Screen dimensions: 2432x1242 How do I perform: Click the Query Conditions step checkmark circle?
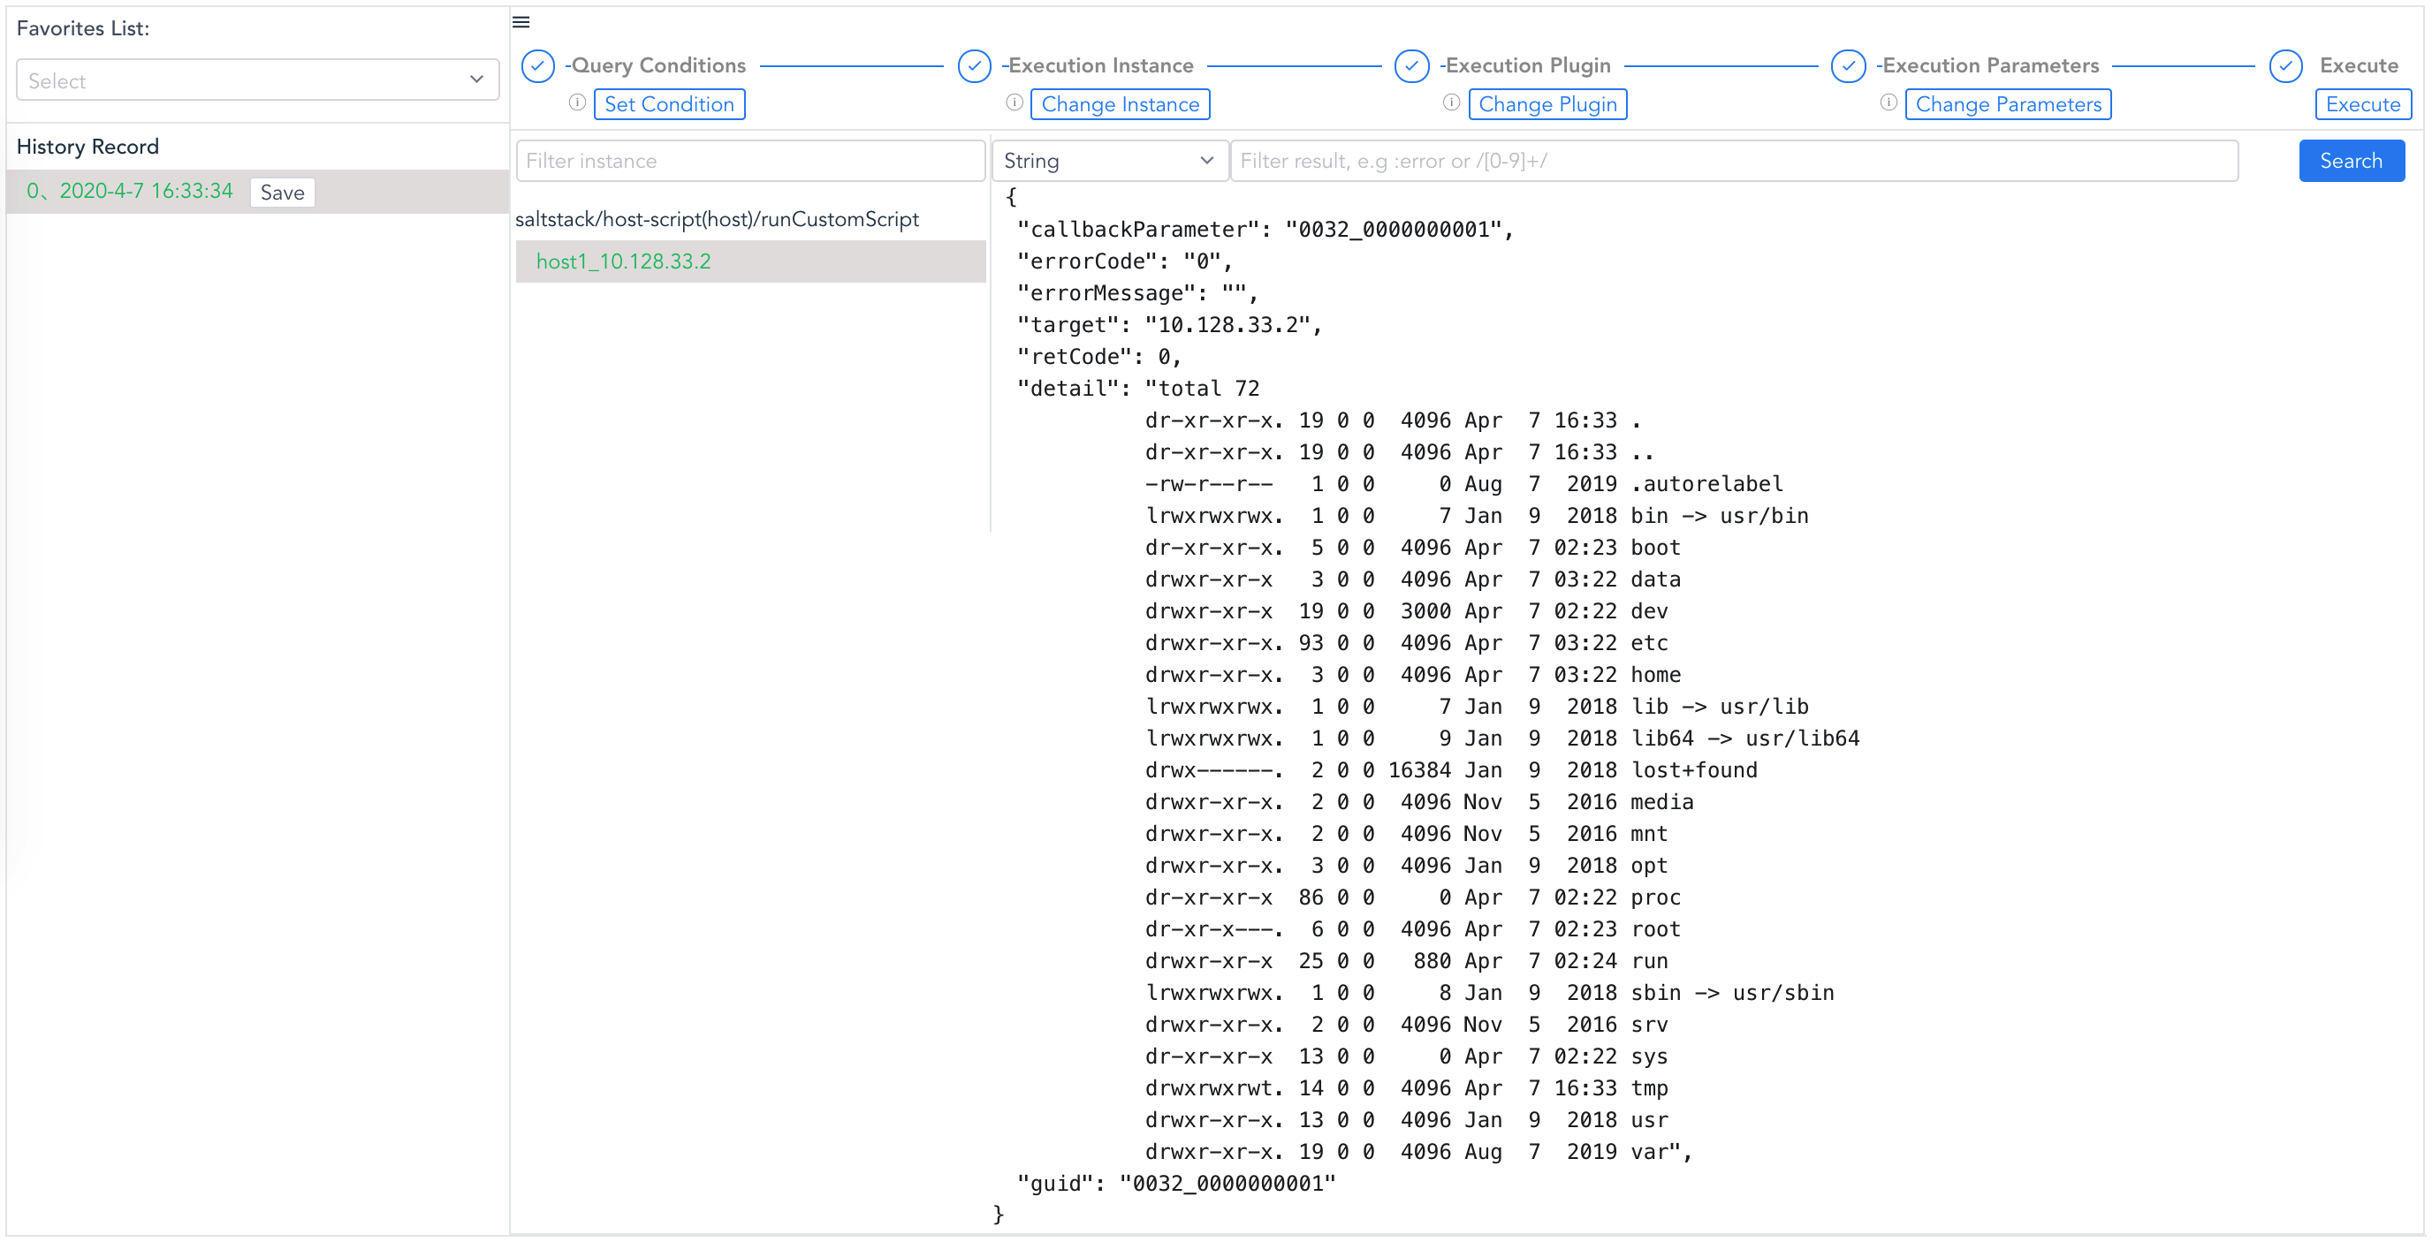pos(538,66)
